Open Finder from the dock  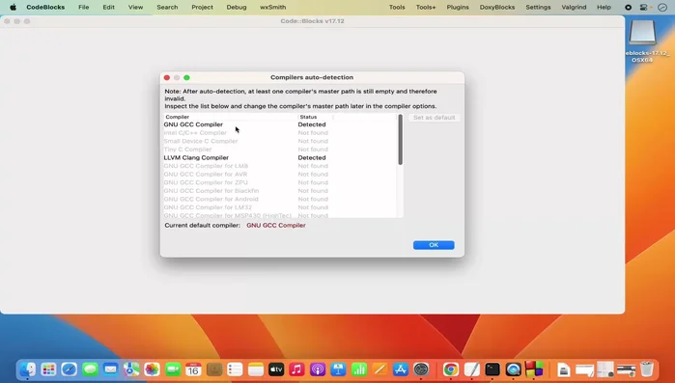point(28,369)
